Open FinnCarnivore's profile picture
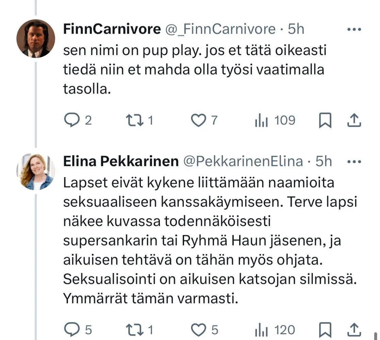Image resolution: width=380 pixels, height=340 pixels. pos(36,38)
